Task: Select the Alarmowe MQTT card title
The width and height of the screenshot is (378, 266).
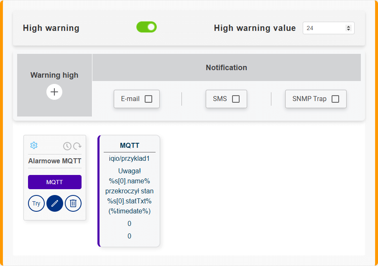Action: 55,161
